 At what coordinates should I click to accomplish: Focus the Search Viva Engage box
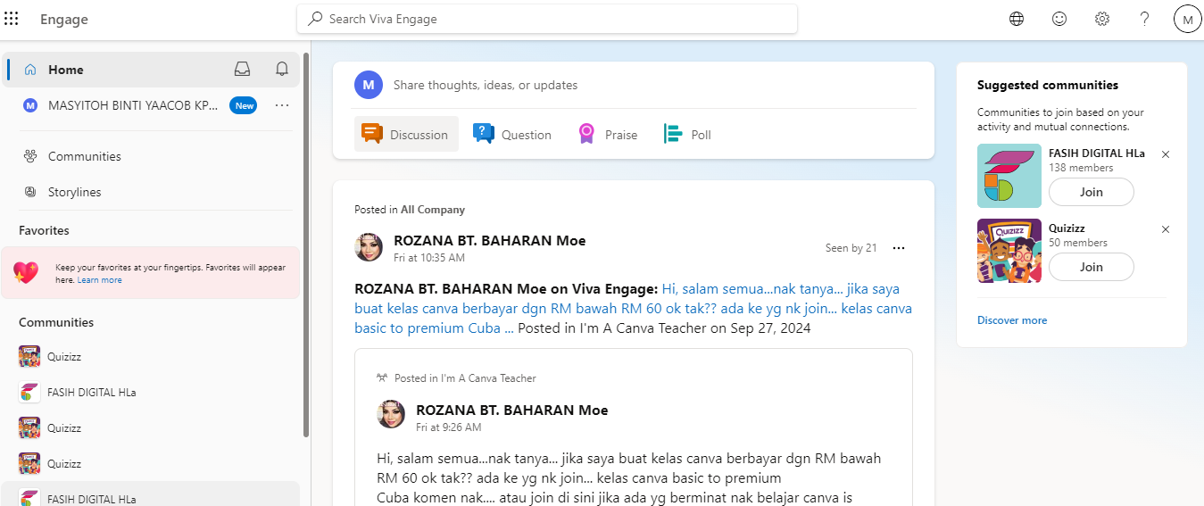coord(547,19)
